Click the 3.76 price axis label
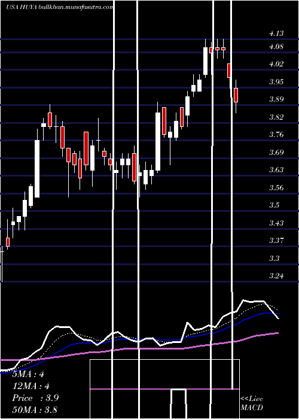299x419 pixels. pyautogui.click(x=276, y=135)
